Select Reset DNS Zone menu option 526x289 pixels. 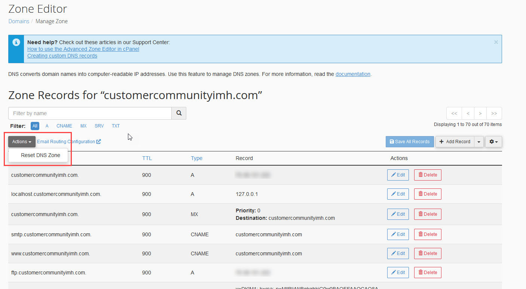[x=40, y=155]
